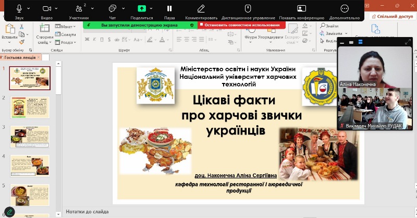Toggle the Zoom video camera
The height and width of the screenshot is (218, 417).
(x=47, y=8)
